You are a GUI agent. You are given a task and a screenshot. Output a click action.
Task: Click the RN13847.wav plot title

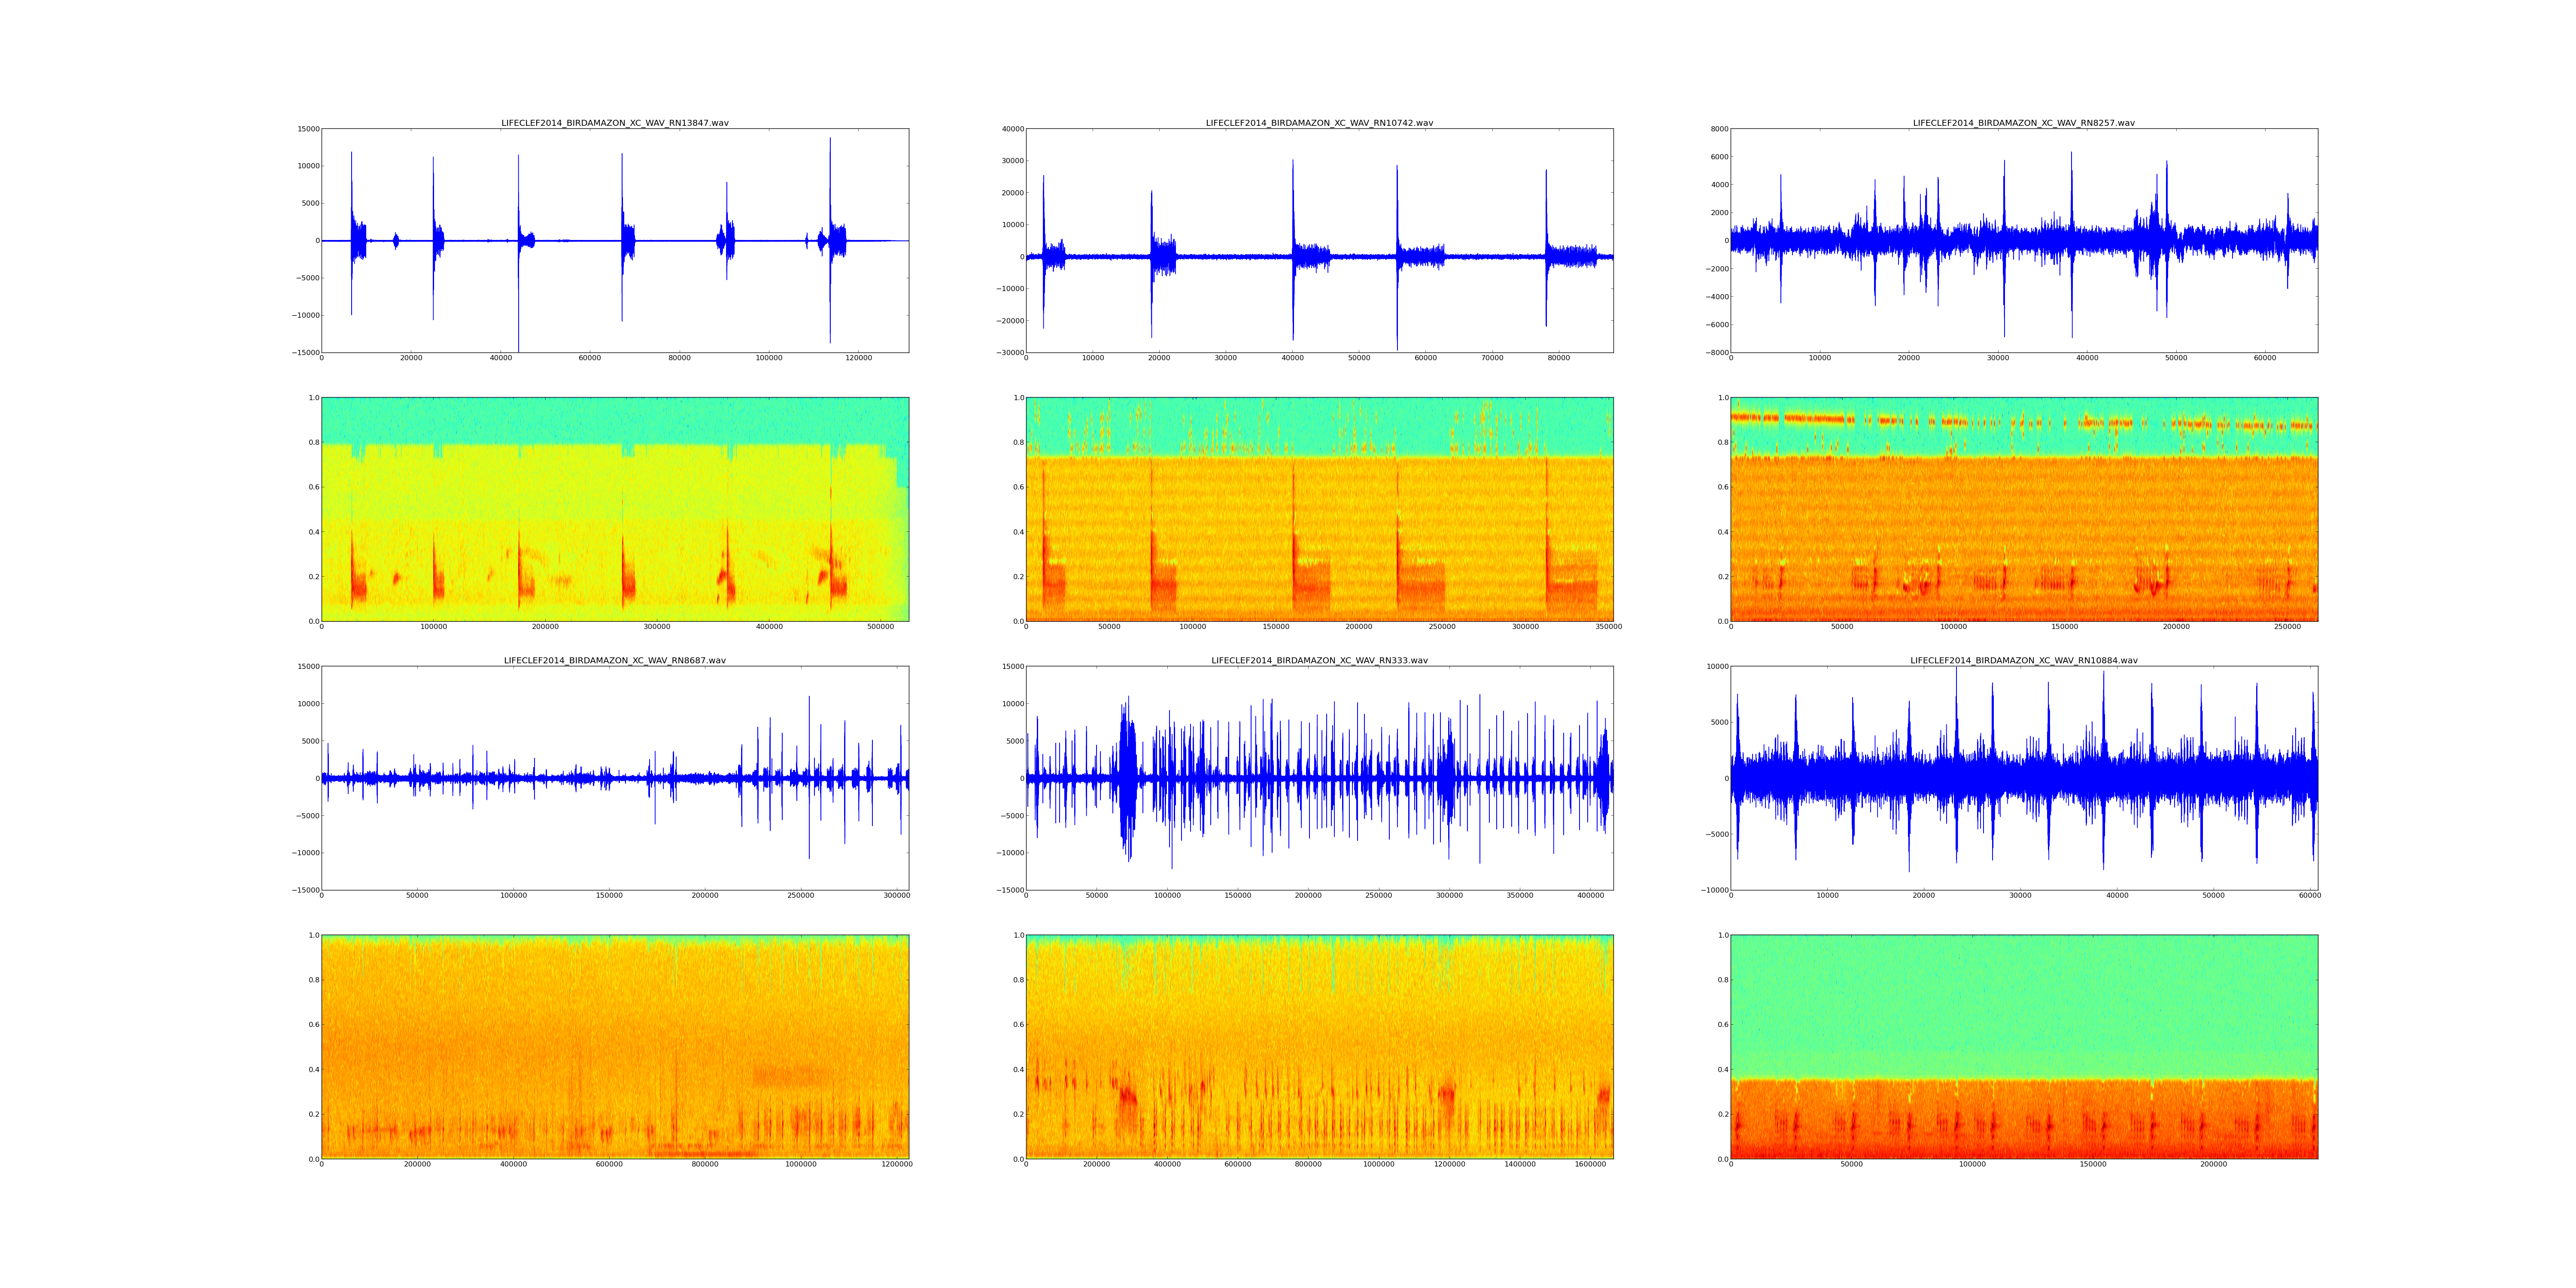tap(614, 123)
